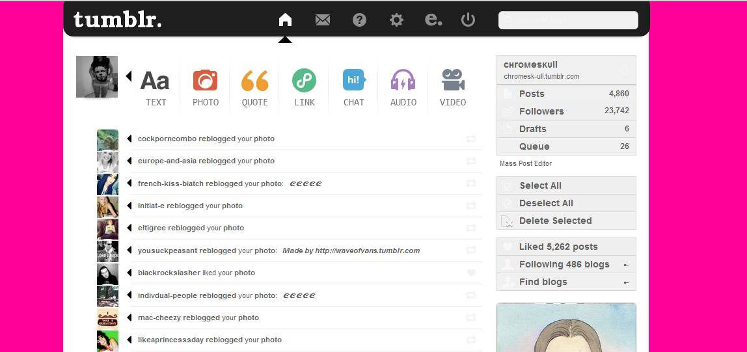Open the help question mark icon
747x352 pixels.
click(x=359, y=20)
